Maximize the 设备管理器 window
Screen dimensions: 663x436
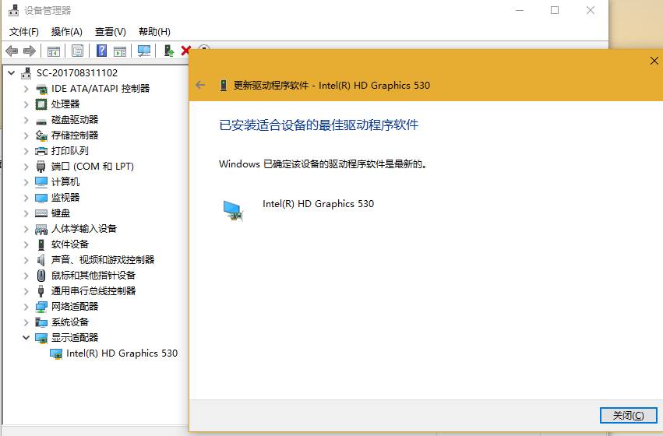555,10
